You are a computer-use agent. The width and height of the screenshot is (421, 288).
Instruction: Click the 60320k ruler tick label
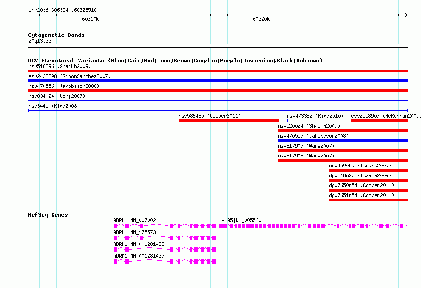point(261,19)
